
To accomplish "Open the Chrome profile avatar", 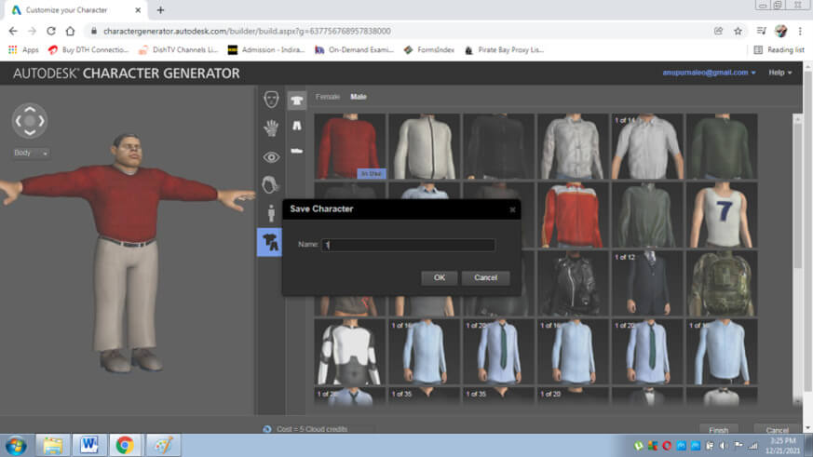I will coord(780,31).
